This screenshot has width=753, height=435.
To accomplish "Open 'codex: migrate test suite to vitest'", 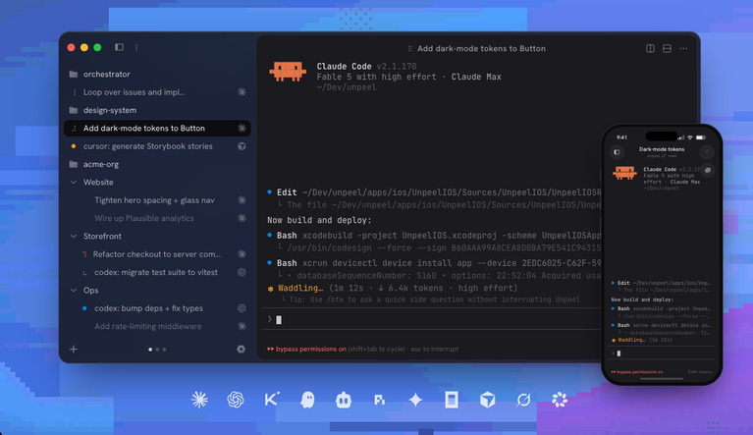I will 157,272.
